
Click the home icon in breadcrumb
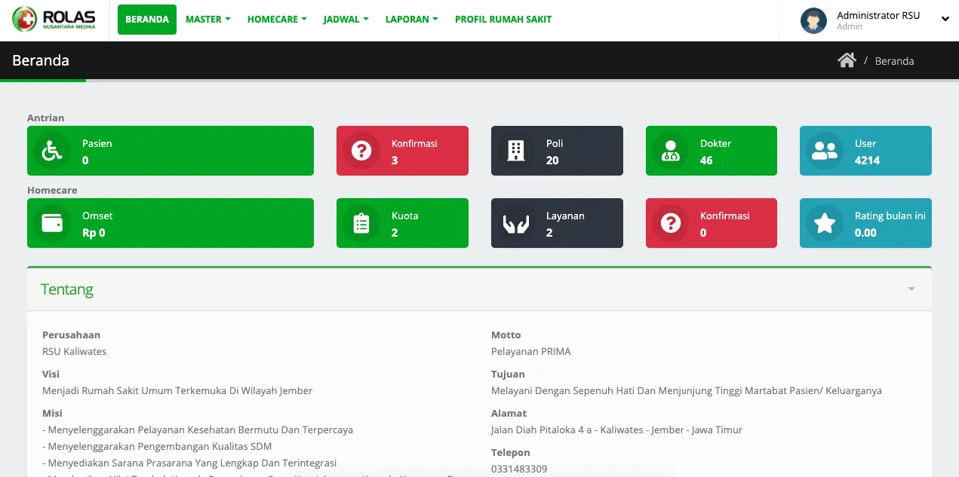point(847,60)
